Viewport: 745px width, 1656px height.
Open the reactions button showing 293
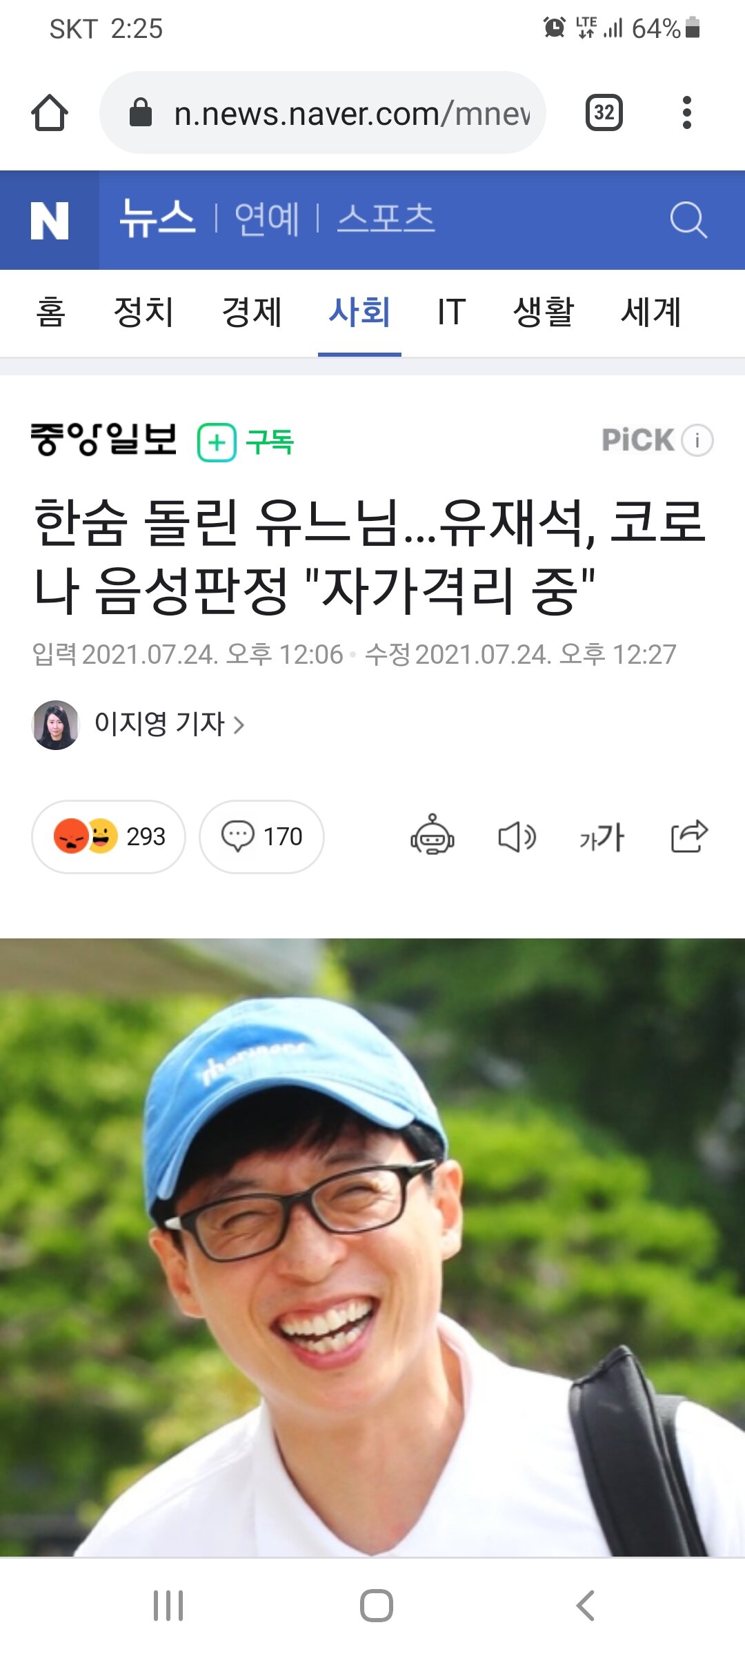tap(108, 837)
